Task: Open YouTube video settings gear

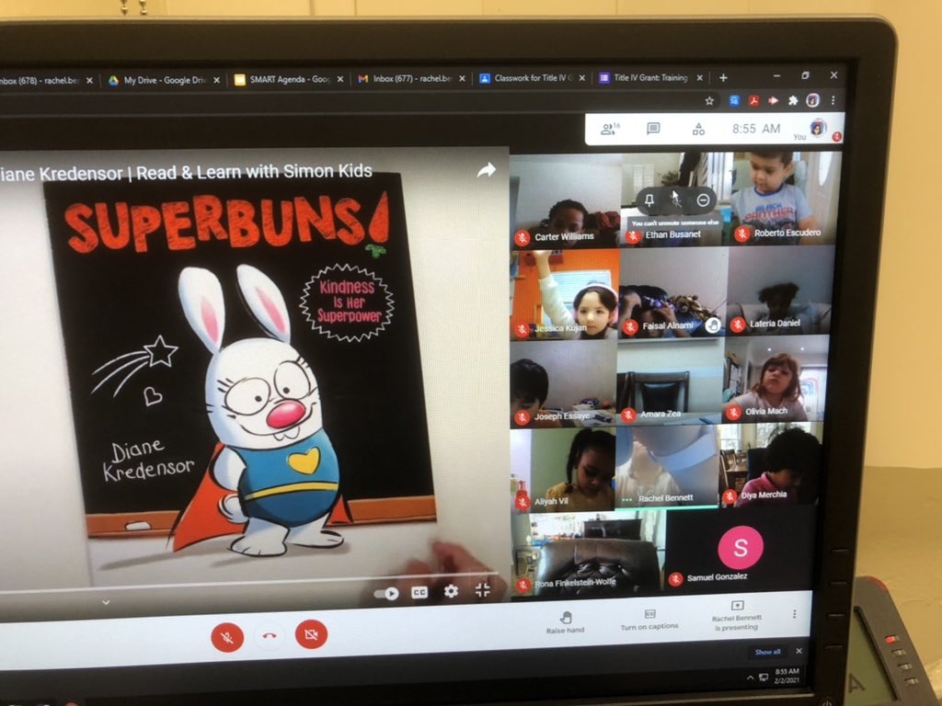Action: [451, 592]
